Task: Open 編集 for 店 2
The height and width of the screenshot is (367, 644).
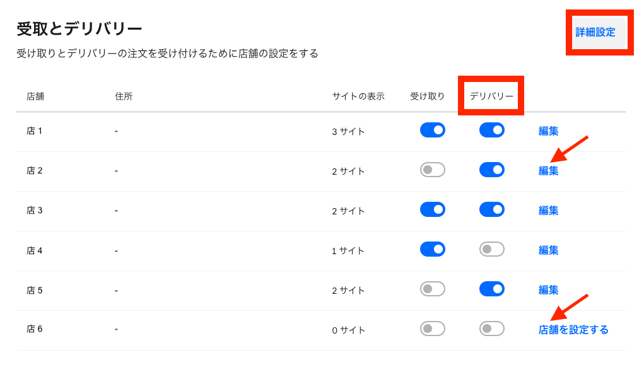Action: coord(548,171)
